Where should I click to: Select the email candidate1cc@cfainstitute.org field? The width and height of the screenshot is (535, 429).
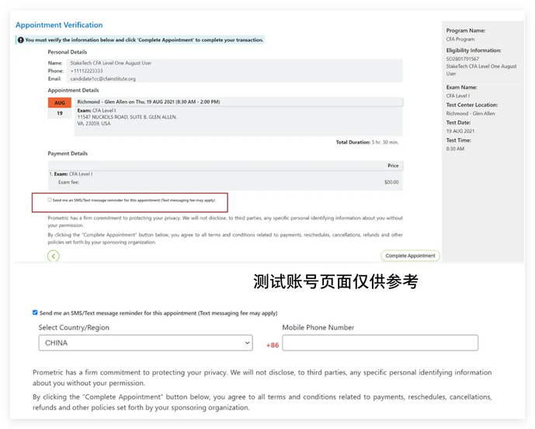pyautogui.click(x=103, y=78)
